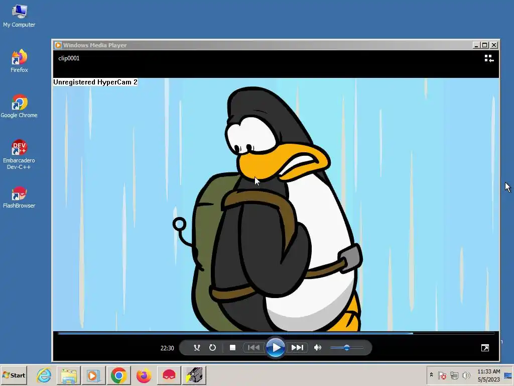Toggle shuffle mode on
The height and width of the screenshot is (386, 514).
pos(197,347)
